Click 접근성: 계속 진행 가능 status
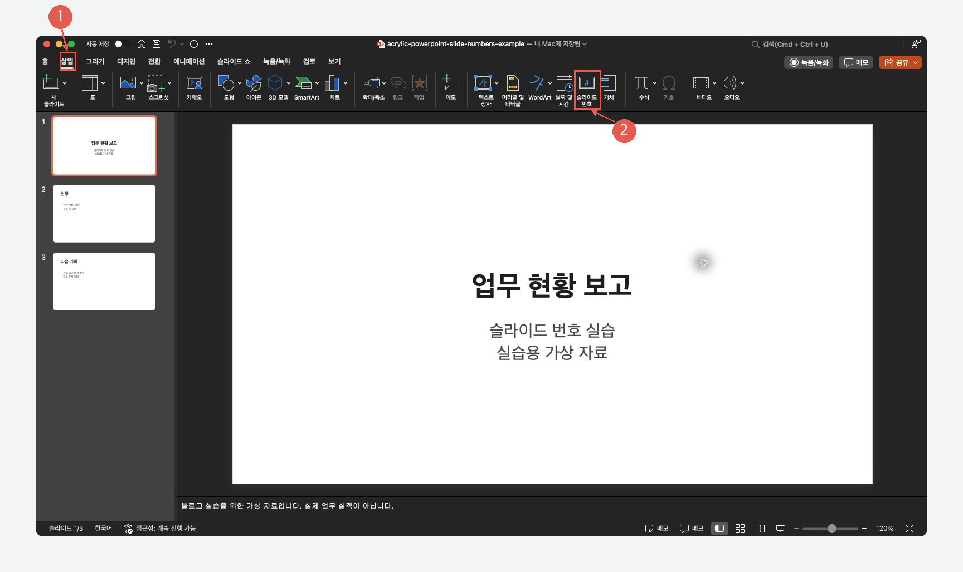Image resolution: width=963 pixels, height=572 pixels. click(160, 529)
